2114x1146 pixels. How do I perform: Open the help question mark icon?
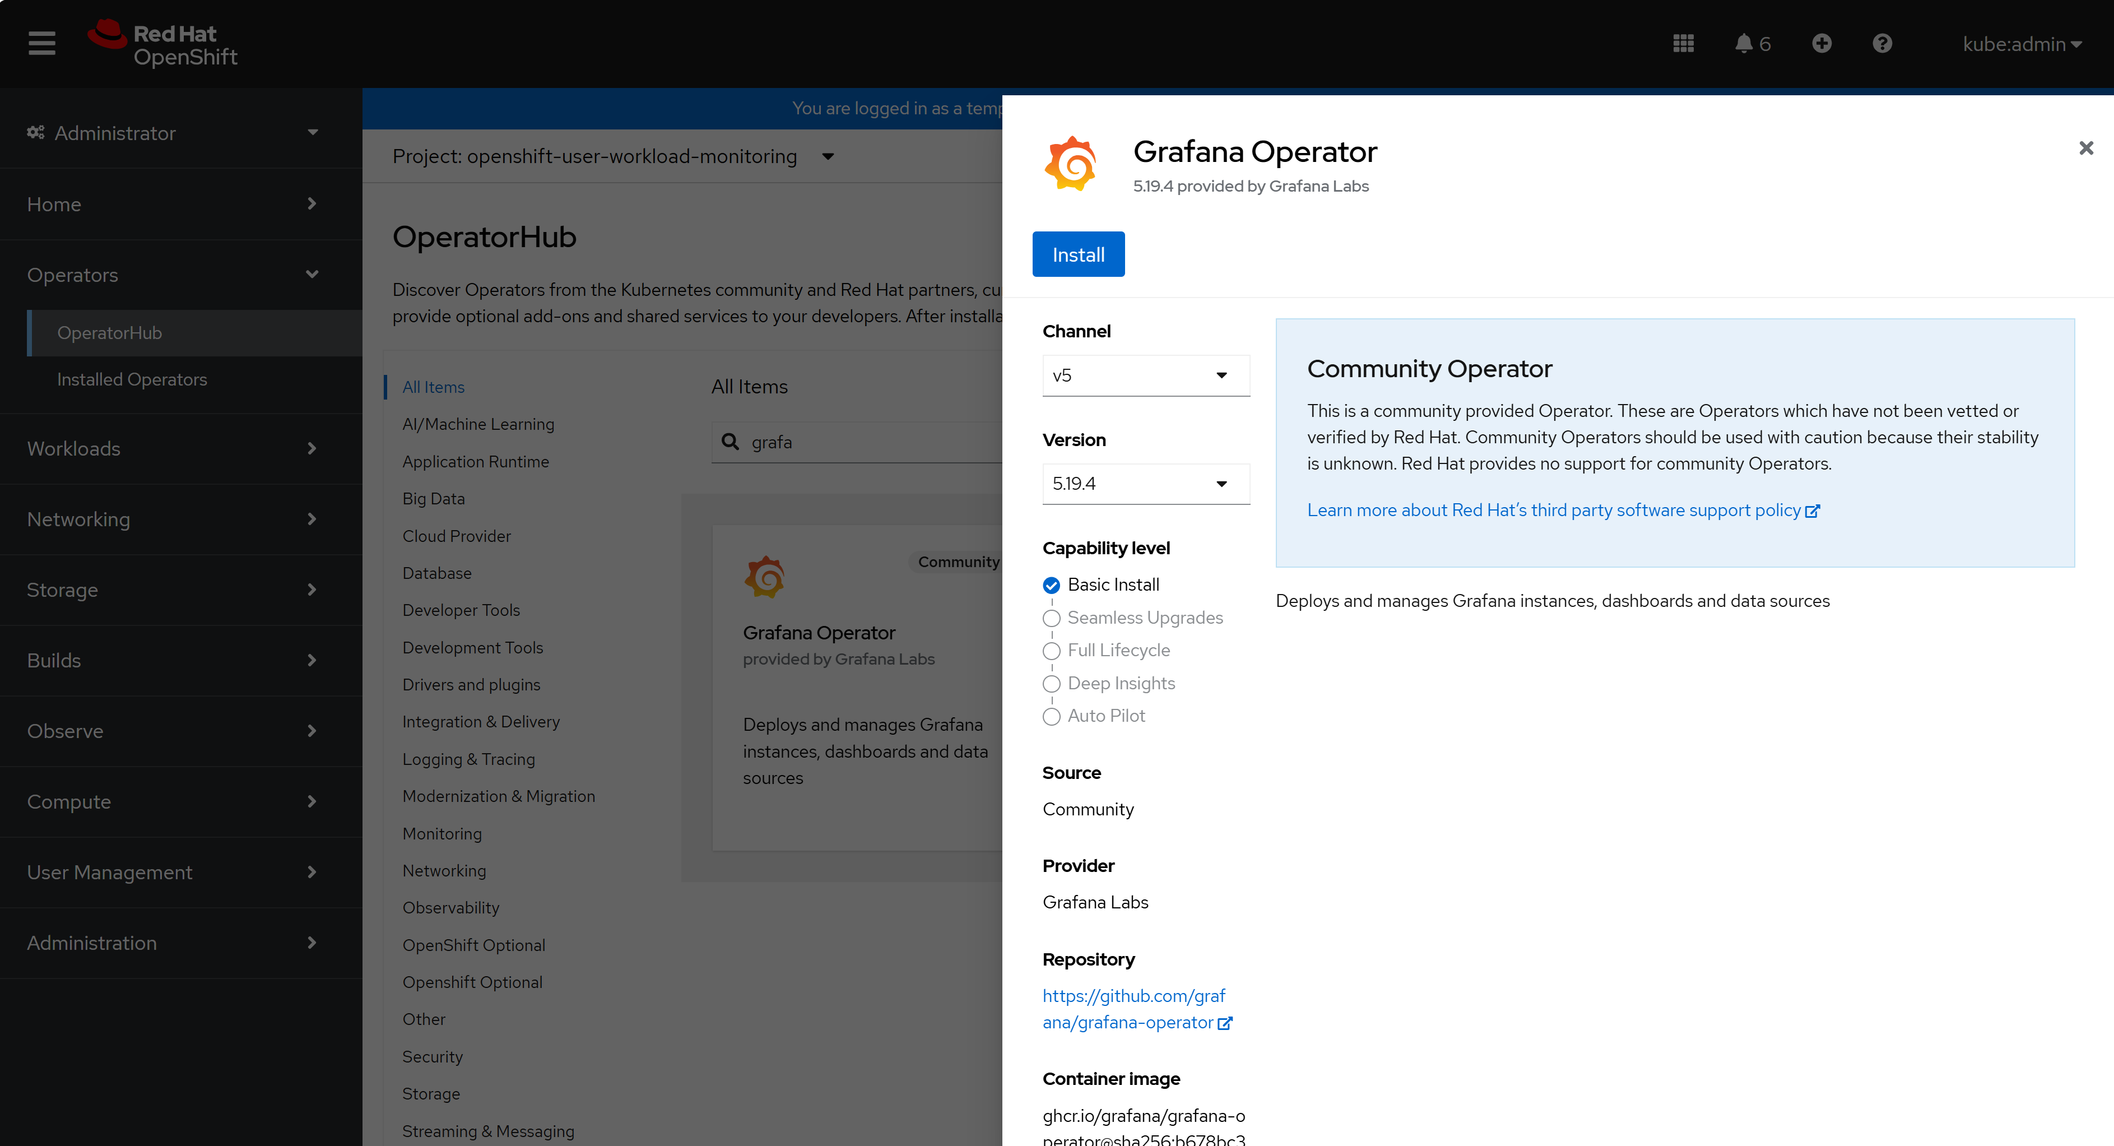(x=1881, y=44)
